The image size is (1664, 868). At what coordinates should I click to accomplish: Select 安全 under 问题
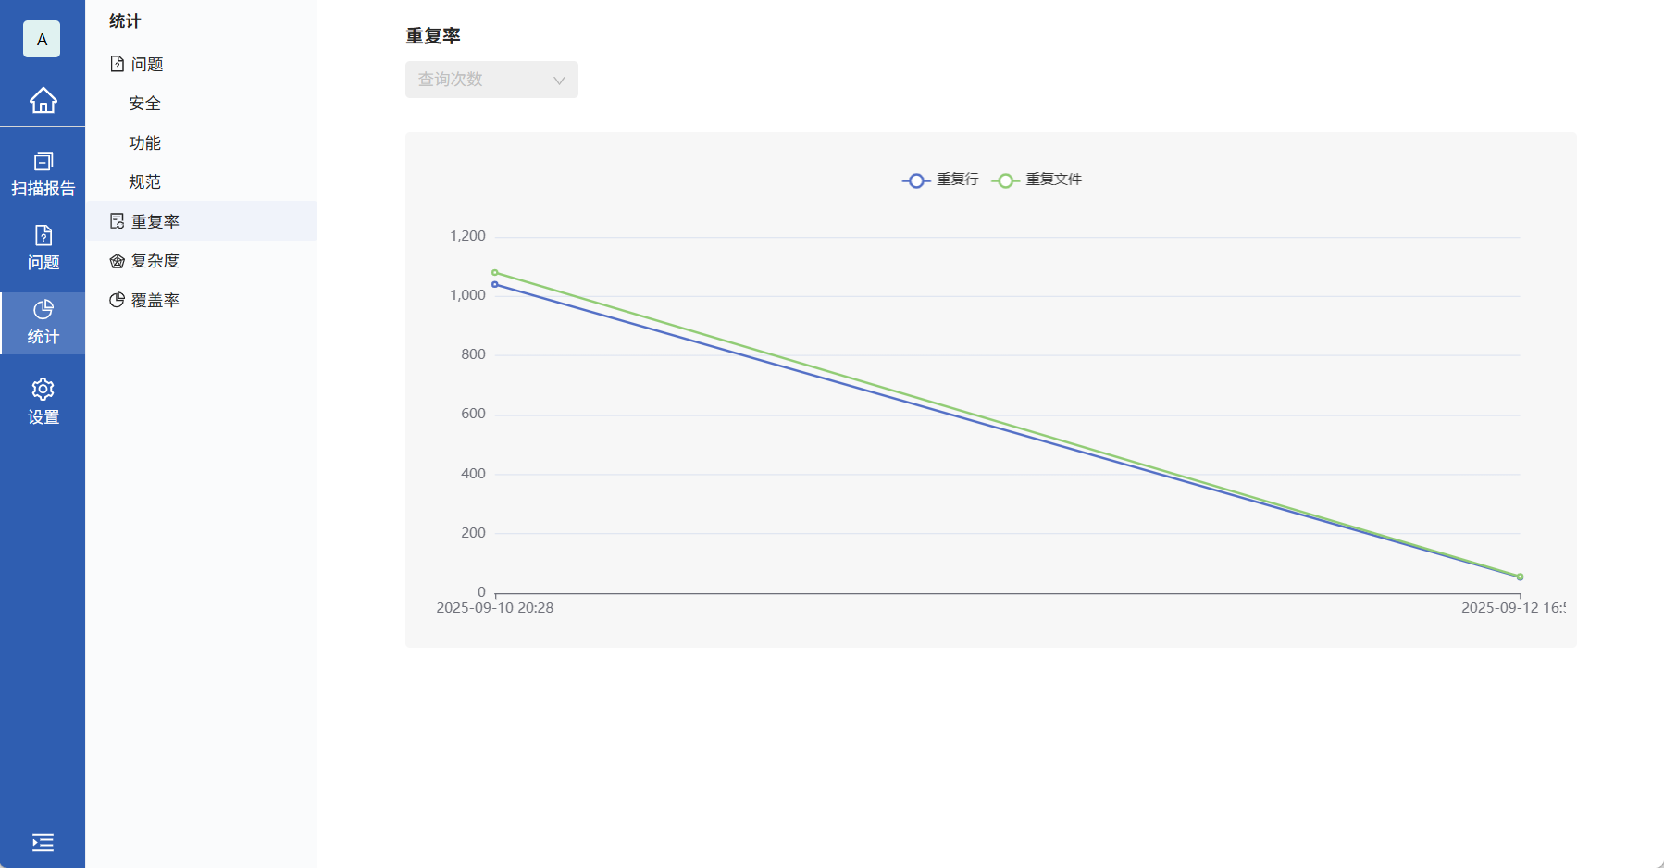143,103
